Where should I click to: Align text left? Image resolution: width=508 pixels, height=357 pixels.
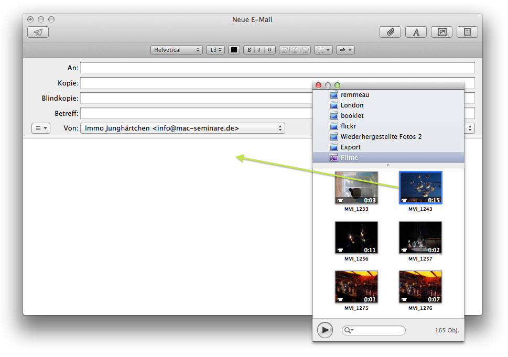coord(284,50)
